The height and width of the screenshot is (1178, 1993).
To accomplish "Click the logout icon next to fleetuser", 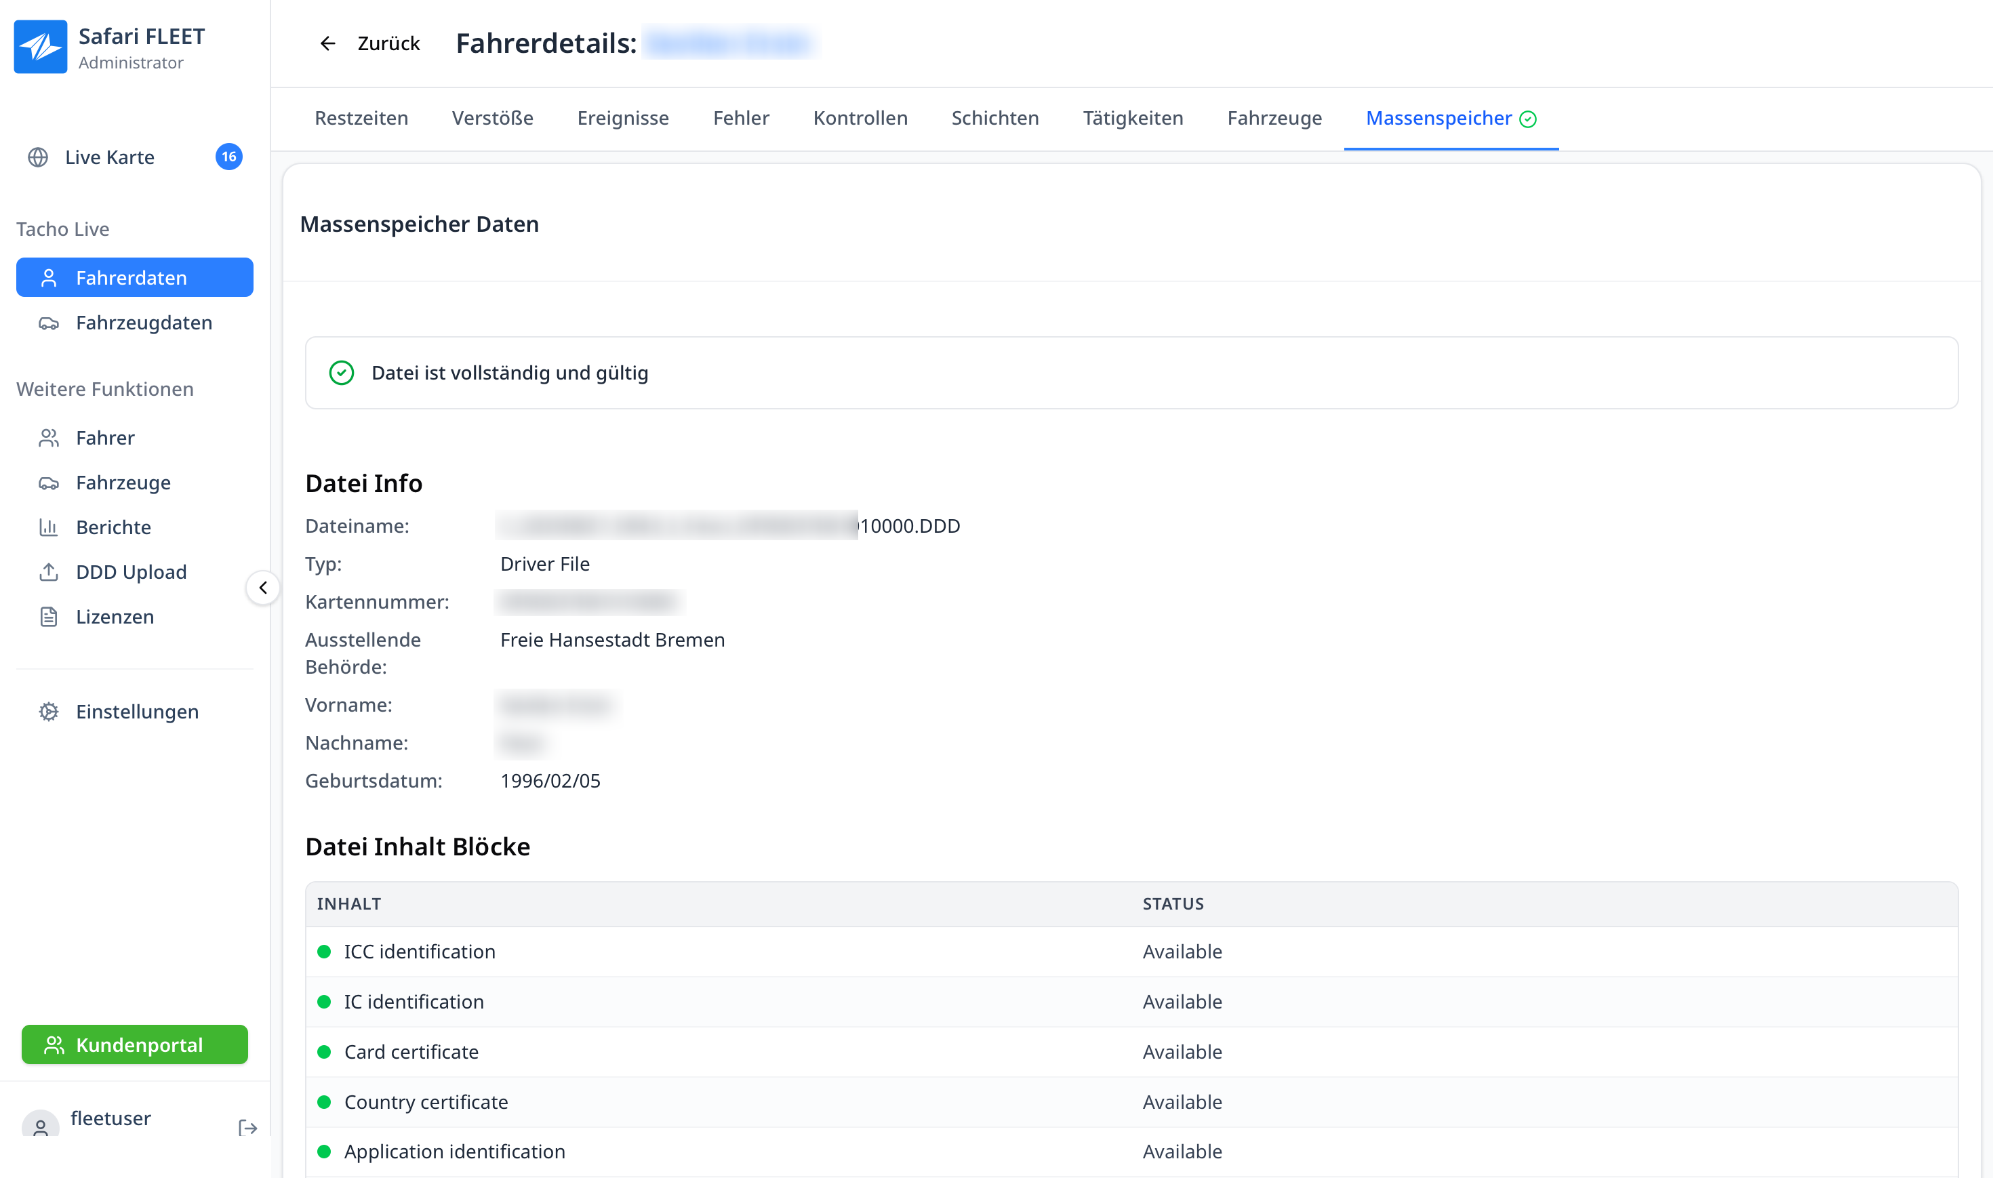I will (x=247, y=1128).
